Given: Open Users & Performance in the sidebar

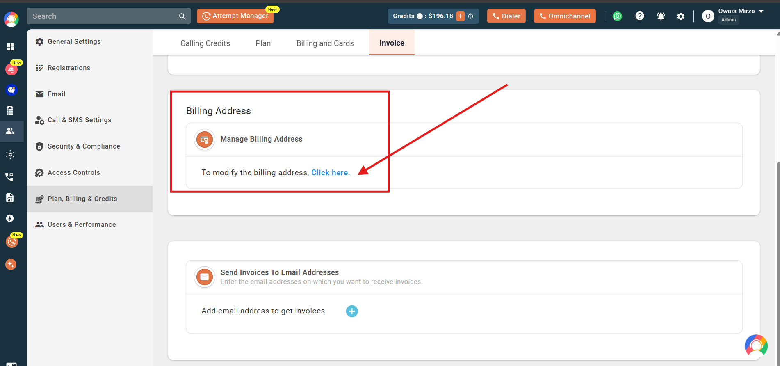Looking at the screenshot, I should (89, 225).
